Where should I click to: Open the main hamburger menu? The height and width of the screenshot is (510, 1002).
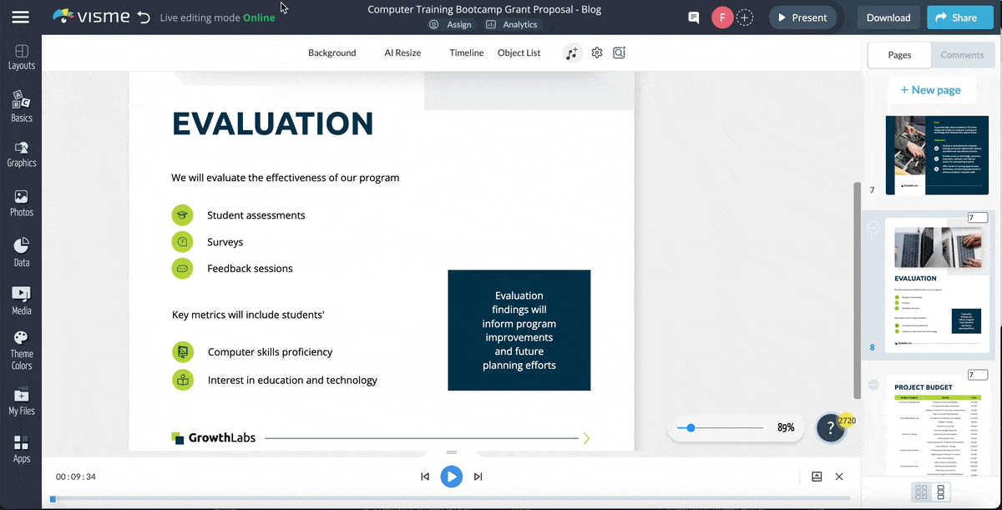click(x=21, y=17)
